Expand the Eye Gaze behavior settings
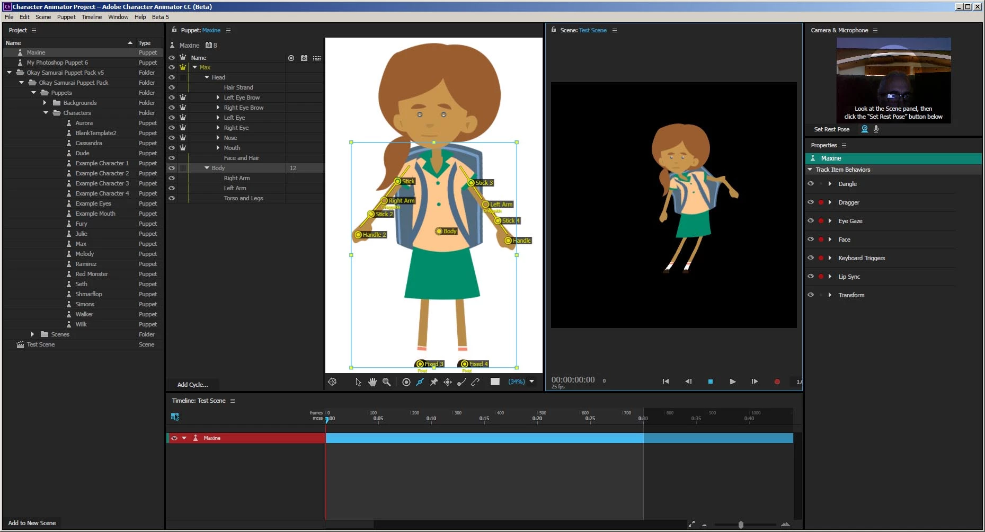This screenshot has height=532, width=985. coord(830,221)
